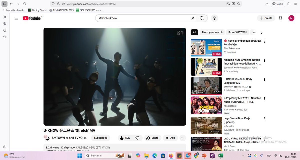The image size is (300, 160).
Task: Open Import bookmarks toolbar item
Action: (14, 10)
